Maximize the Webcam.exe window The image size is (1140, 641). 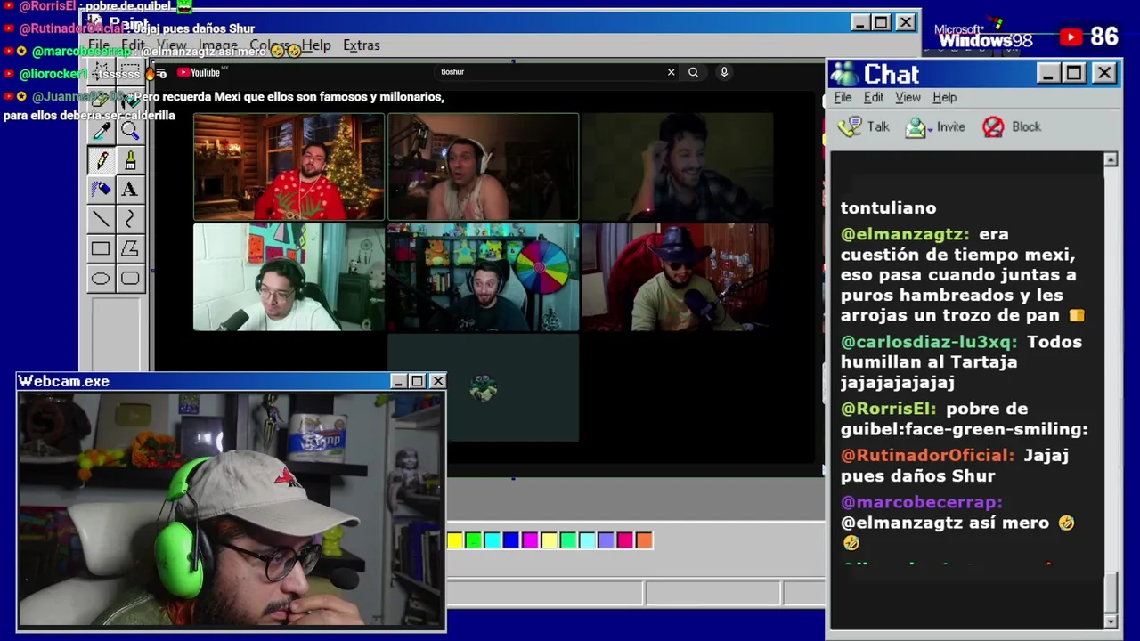click(417, 381)
